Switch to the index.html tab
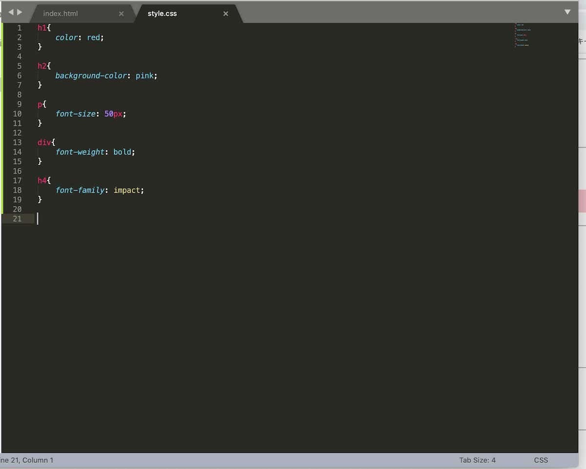Viewport: 586px width, 469px height. click(61, 14)
